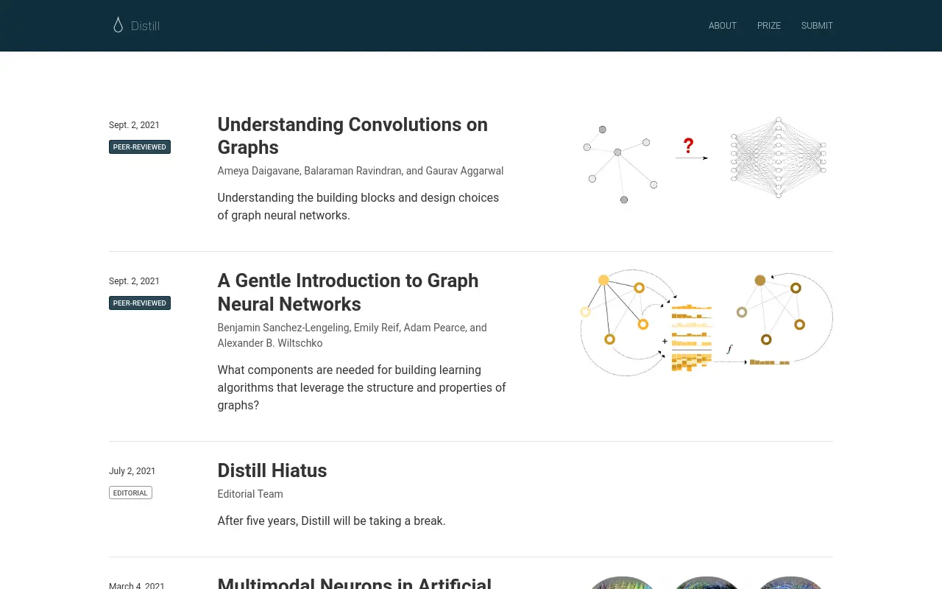The height and width of the screenshot is (589, 942).
Task: Click the Sept. 2, 2021 date beside Understanding Convolutions
Action: click(x=135, y=125)
